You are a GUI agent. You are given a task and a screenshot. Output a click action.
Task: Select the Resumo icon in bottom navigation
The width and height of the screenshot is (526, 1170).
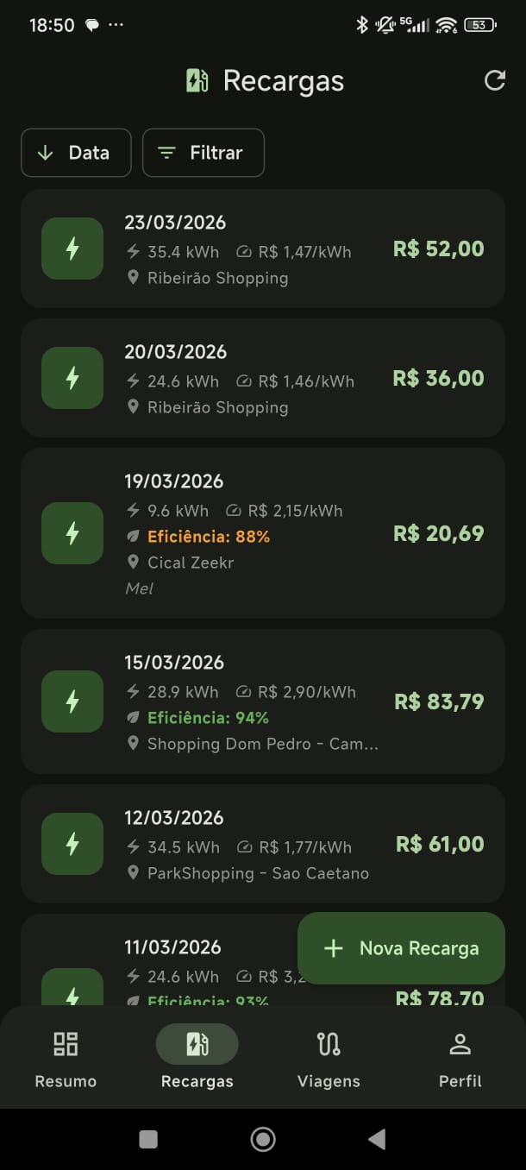pos(65,1044)
